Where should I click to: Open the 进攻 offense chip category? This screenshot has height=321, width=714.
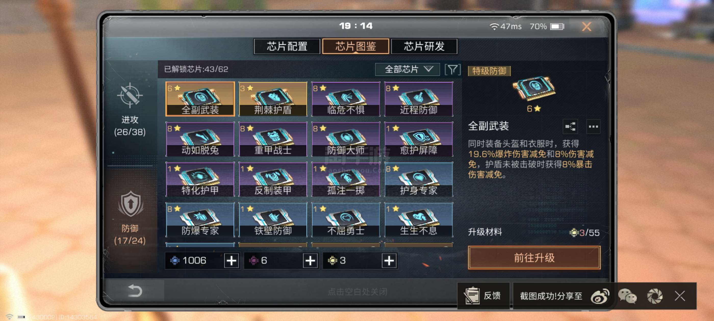coord(130,109)
